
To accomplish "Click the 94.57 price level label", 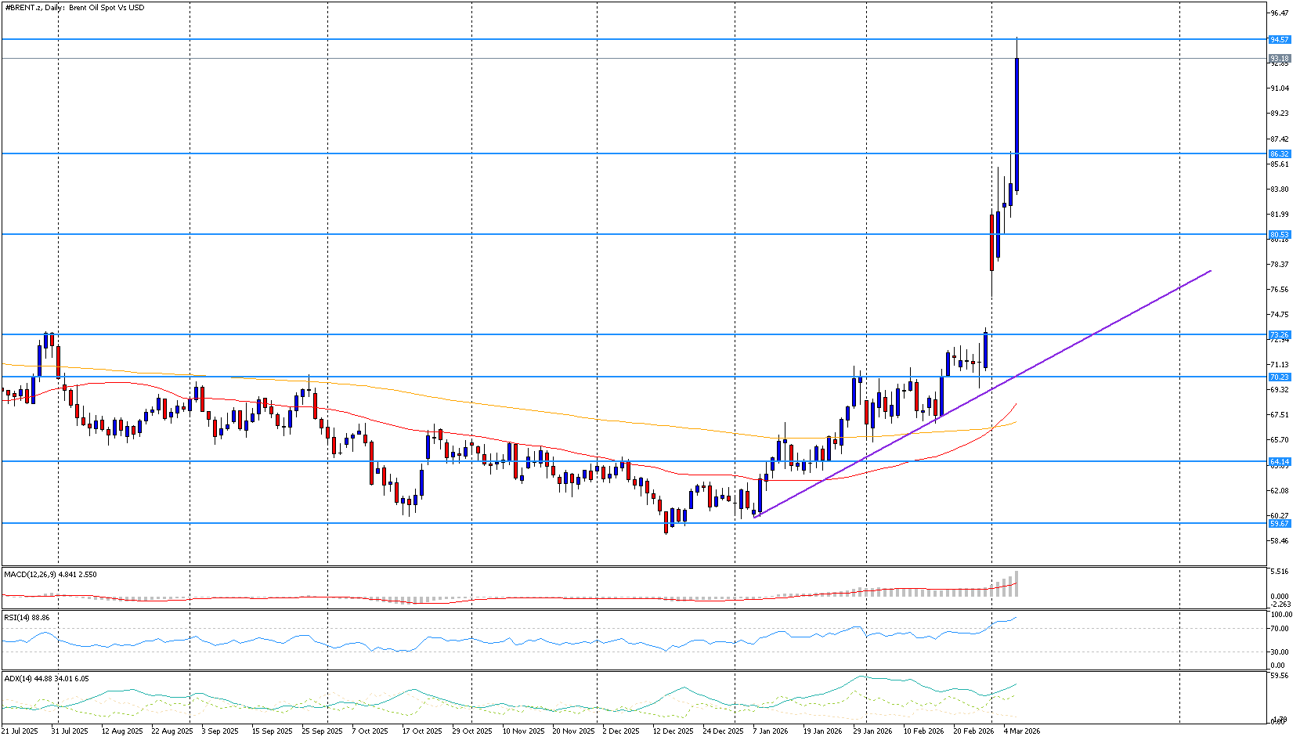I will coord(1279,39).
